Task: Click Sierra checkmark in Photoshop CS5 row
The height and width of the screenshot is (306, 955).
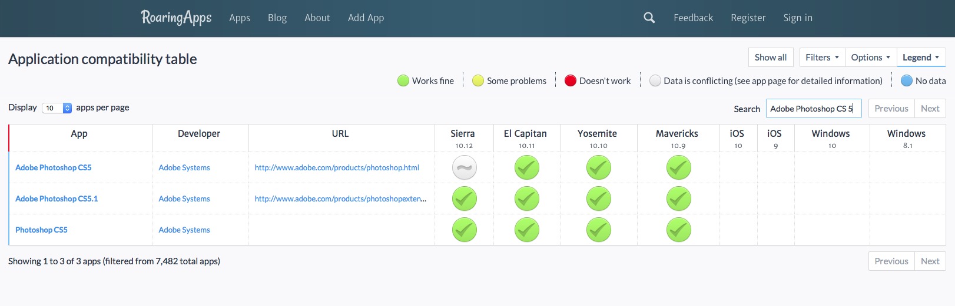Action: click(465, 230)
